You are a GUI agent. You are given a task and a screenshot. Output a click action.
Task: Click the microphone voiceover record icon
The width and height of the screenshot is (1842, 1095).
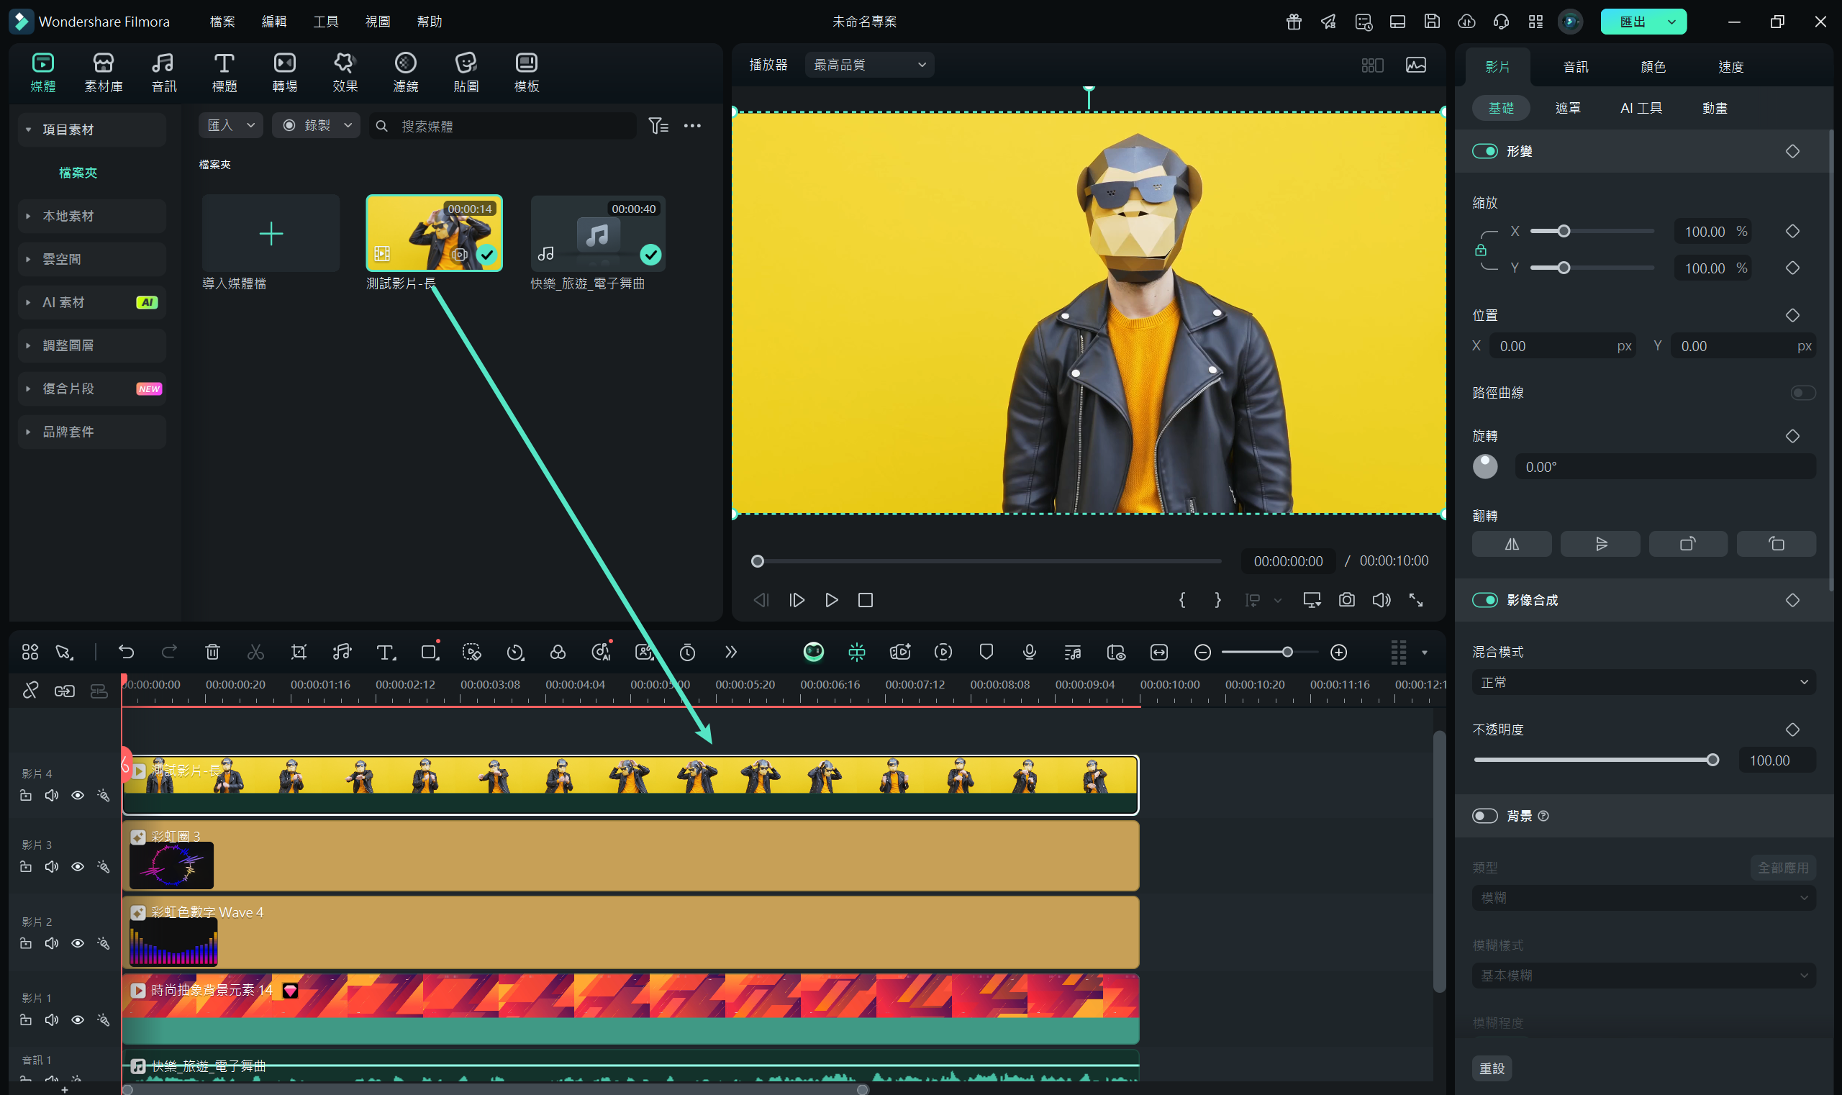(1030, 652)
